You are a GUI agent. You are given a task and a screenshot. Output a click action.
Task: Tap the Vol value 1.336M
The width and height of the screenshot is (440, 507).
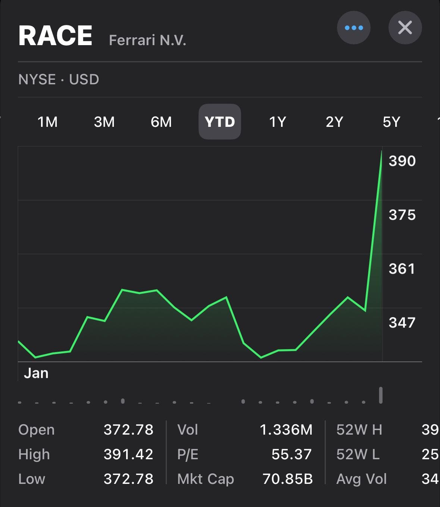(286, 430)
